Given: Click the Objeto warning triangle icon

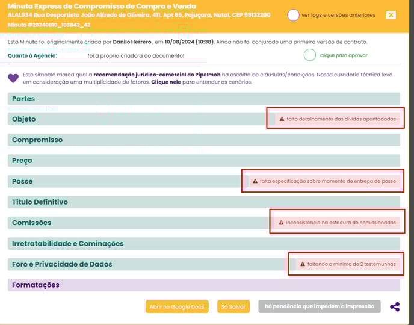Looking at the screenshot, I should pos(282,119).
